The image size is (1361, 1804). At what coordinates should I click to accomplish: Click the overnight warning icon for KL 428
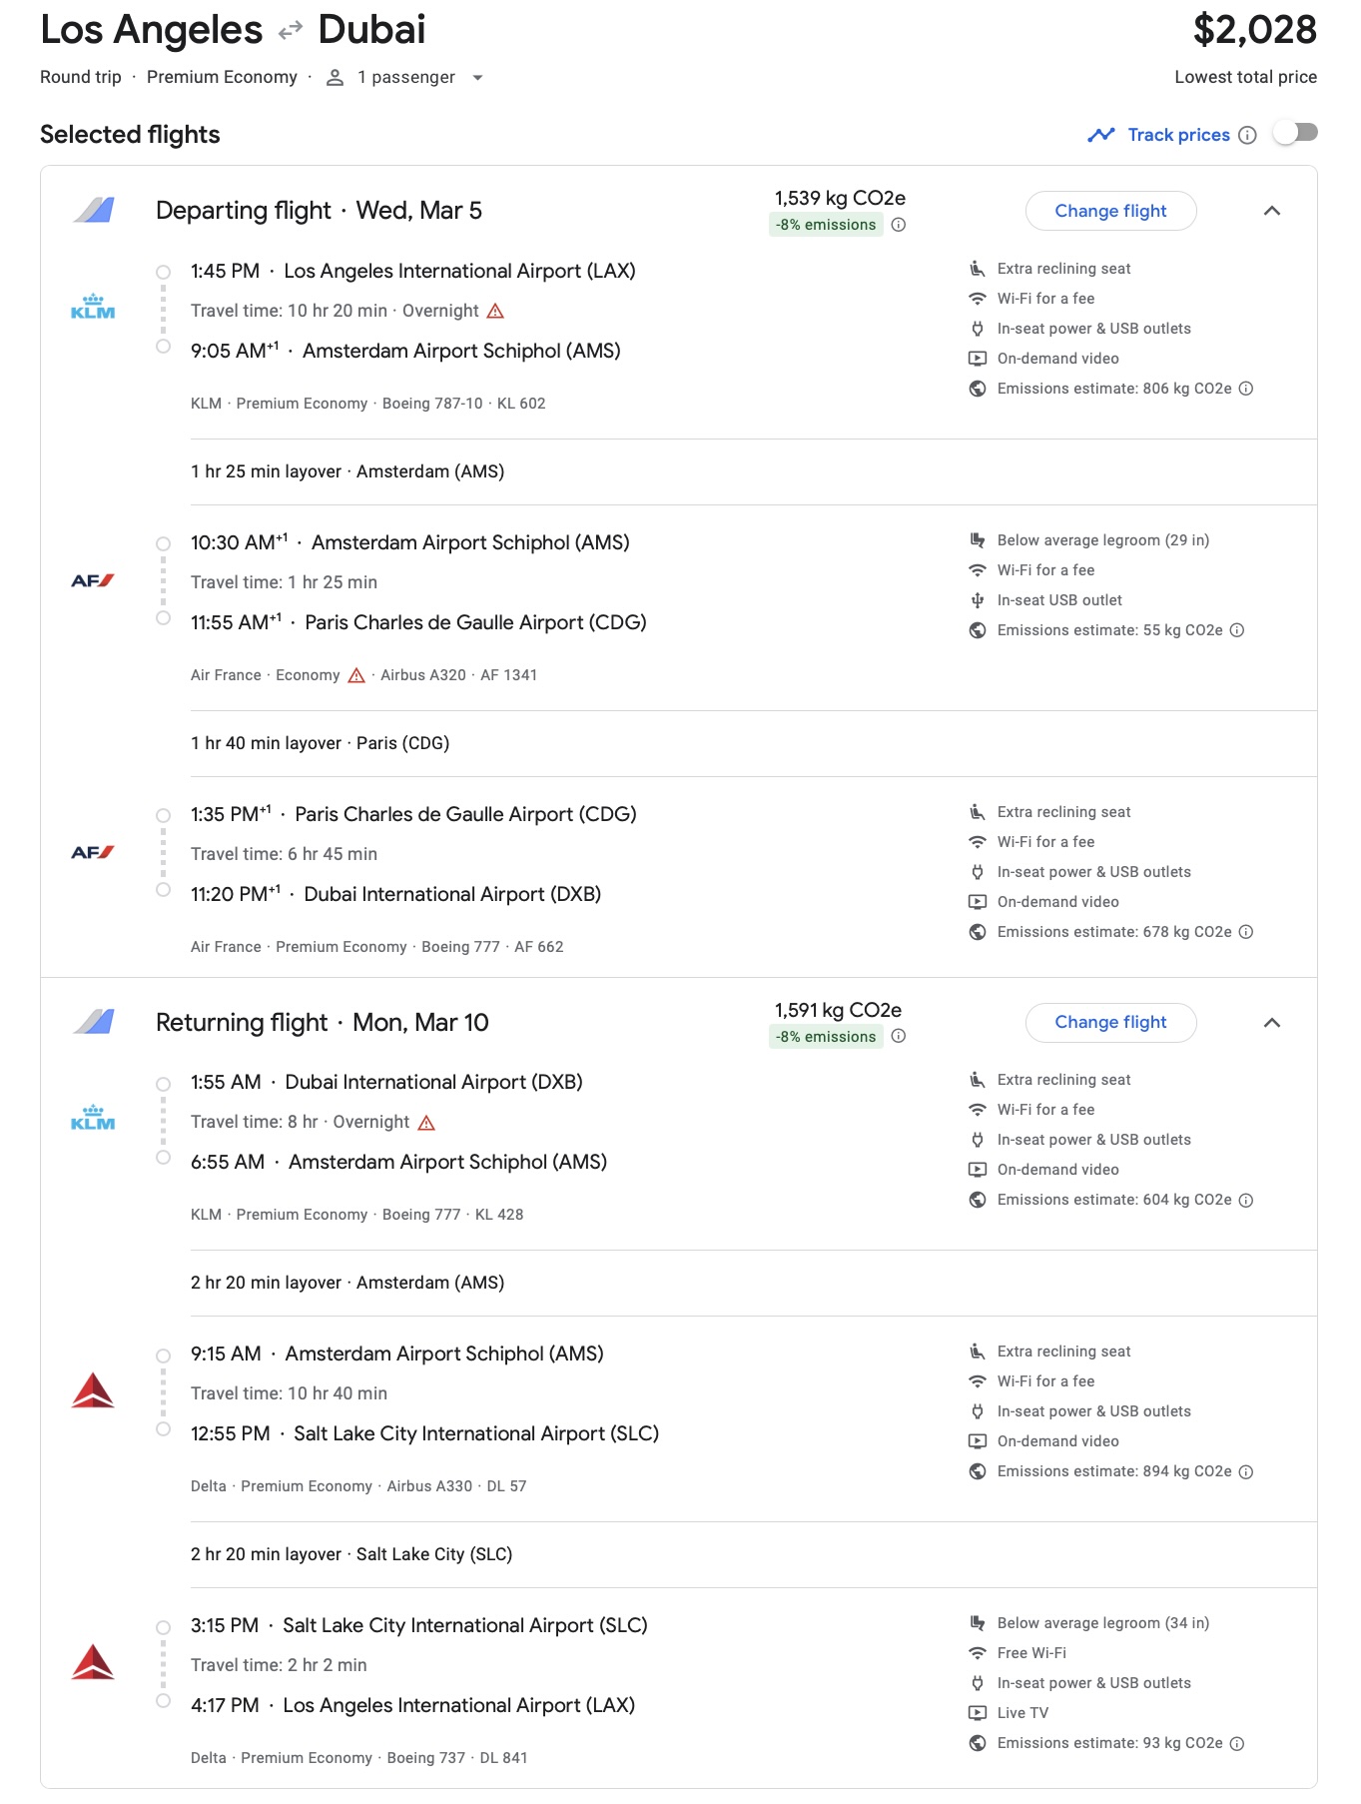click(426, 1123)
